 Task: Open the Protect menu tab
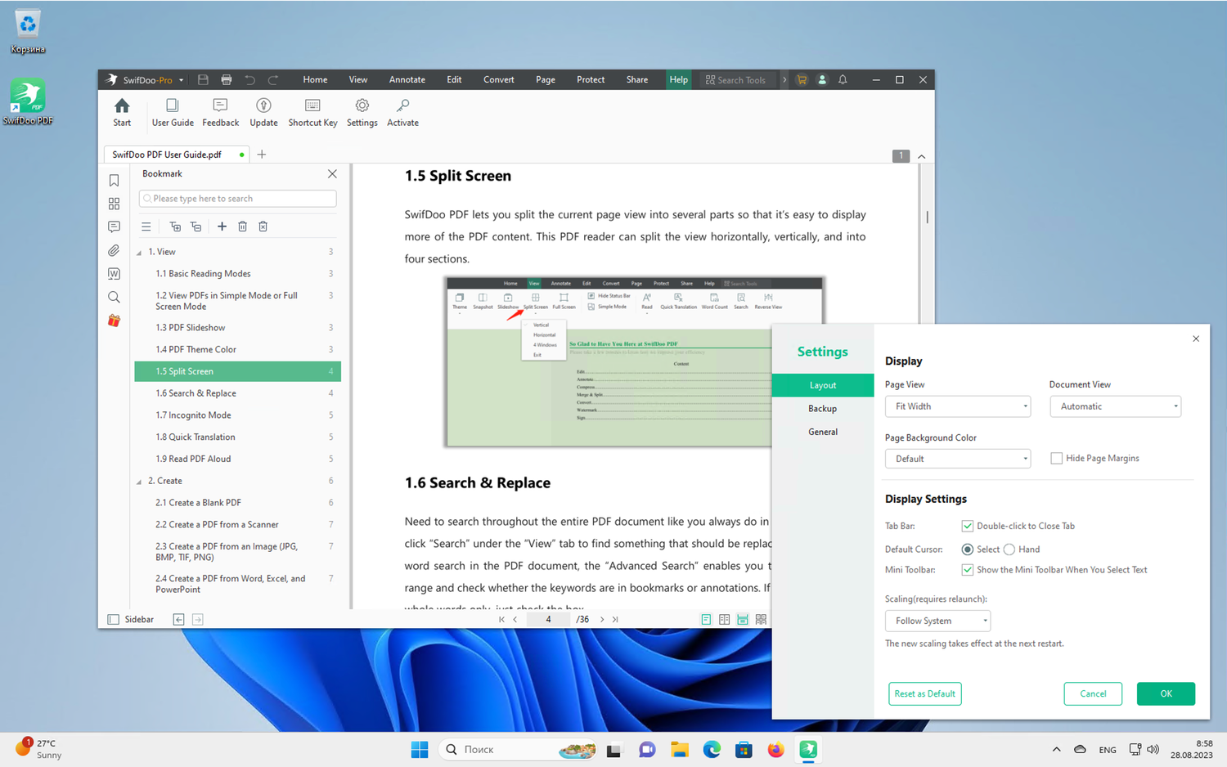pyautogui.click(x=591, y=79)
